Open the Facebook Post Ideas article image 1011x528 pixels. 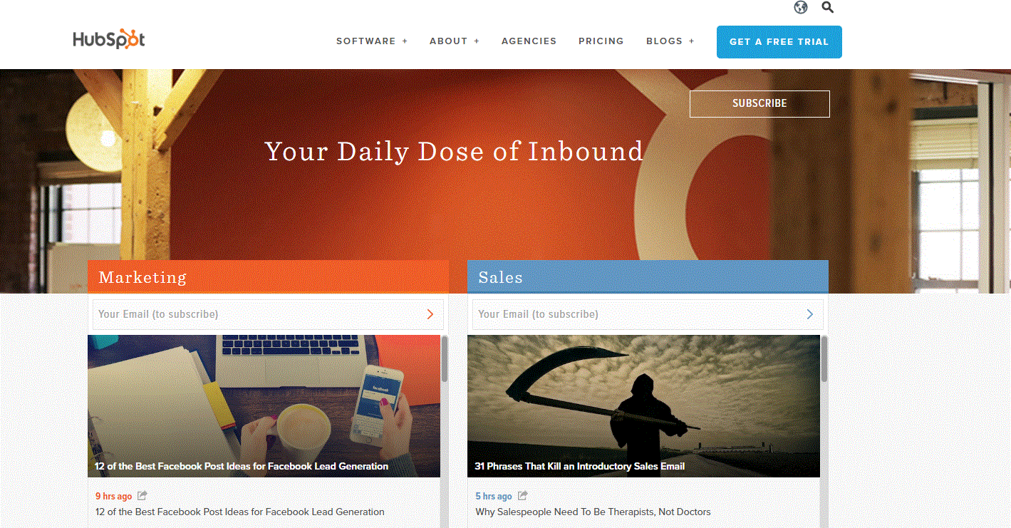tap(264, 406)
